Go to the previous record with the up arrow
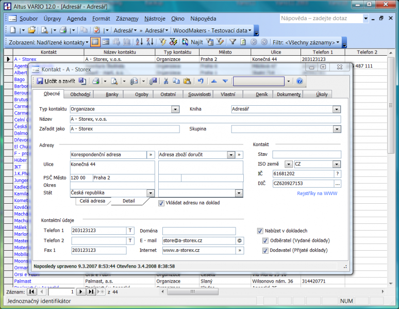This screenshot has height=309, width=399. coord(214,82)
